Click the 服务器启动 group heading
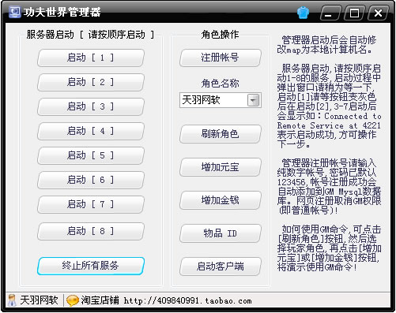 point(90,35)
